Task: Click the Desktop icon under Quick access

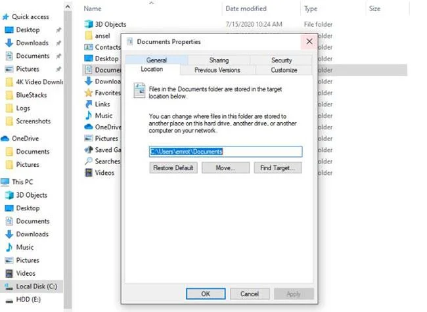Action: [x=9, y=30]
